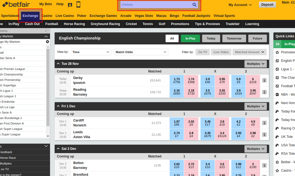
Task: Select the Tomorrow filter
Action: point(234,38)
